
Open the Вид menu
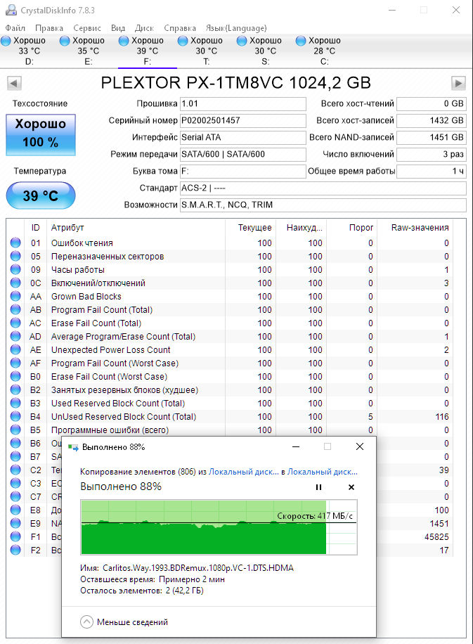coord(118,28)
